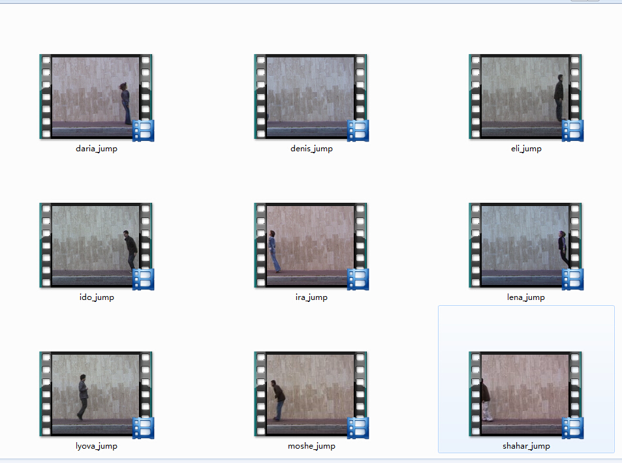The height and width of the screenshot is (463, 622).
Task: Select the denis_jump video thumbnail
Action: 310,97
